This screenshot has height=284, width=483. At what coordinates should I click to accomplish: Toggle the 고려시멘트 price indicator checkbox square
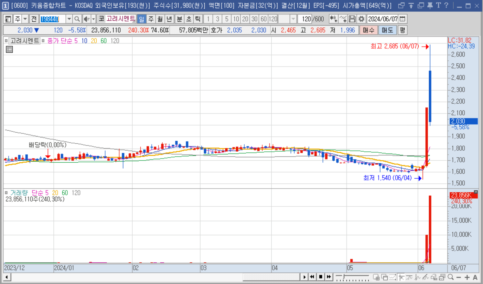6,41
